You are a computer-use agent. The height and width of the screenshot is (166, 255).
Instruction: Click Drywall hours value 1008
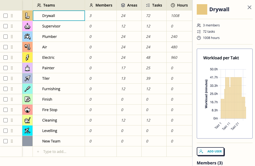click(x=175, y=16)
